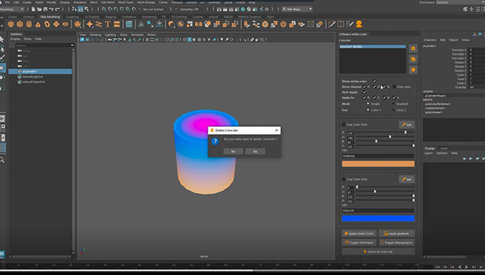This screenshot has width=485, height=275.
Task: Open the Lighting menu in viewport panel
Action: point(110,35)
